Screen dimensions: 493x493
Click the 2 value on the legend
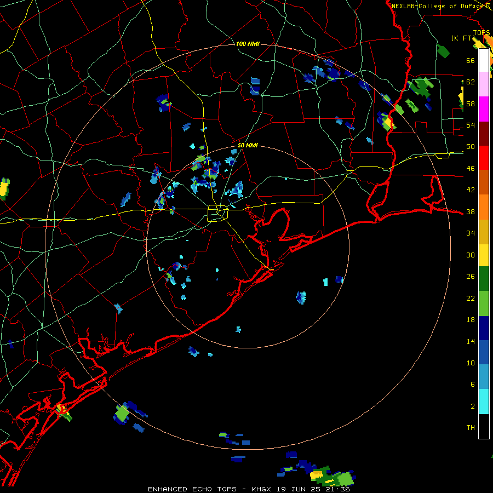[x=472, y=406]
